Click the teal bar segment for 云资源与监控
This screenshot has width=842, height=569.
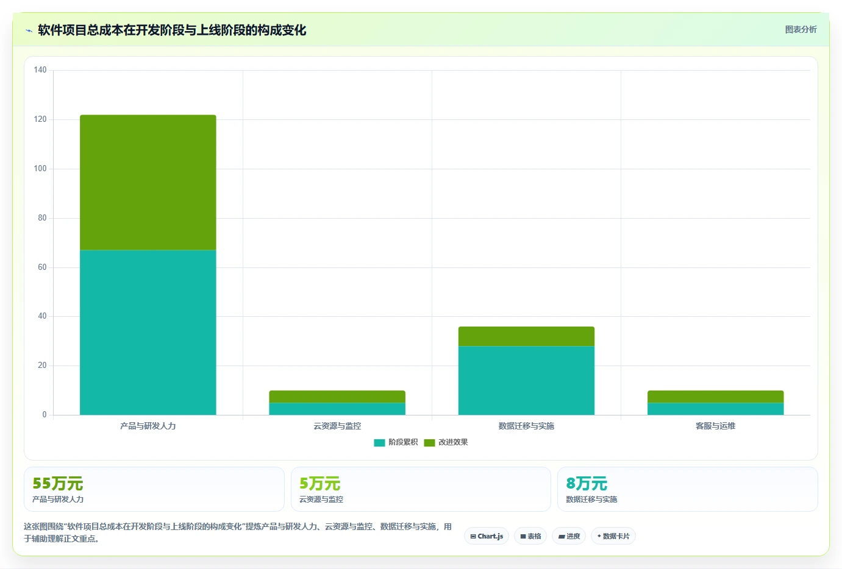click(x=337, y=409)
